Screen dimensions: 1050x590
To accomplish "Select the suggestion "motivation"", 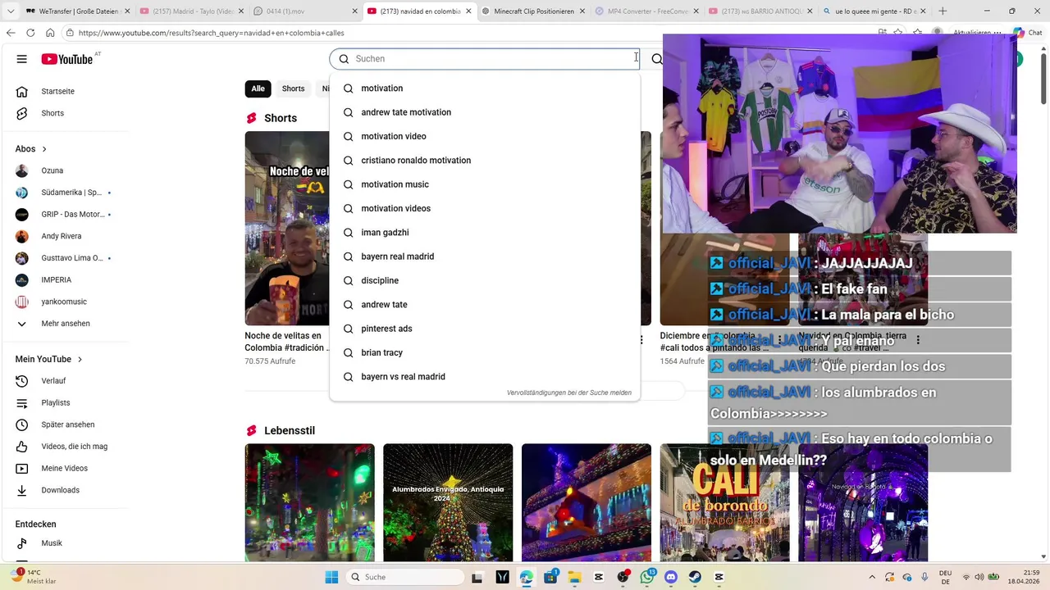I will 484,88.
